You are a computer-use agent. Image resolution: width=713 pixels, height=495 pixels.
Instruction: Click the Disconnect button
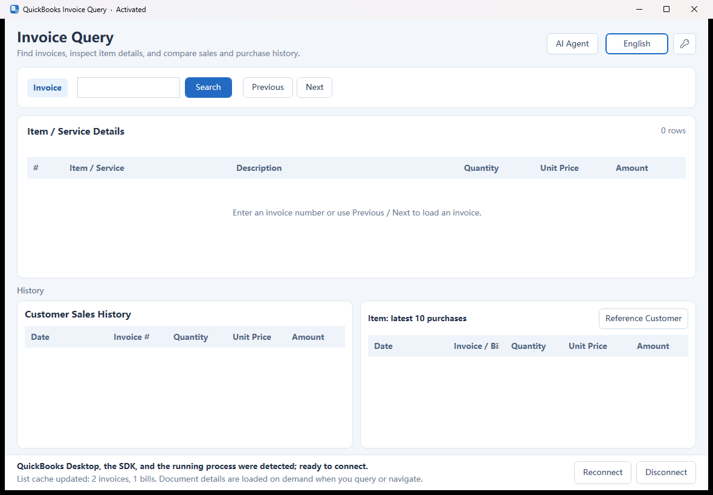click(666, 472)
